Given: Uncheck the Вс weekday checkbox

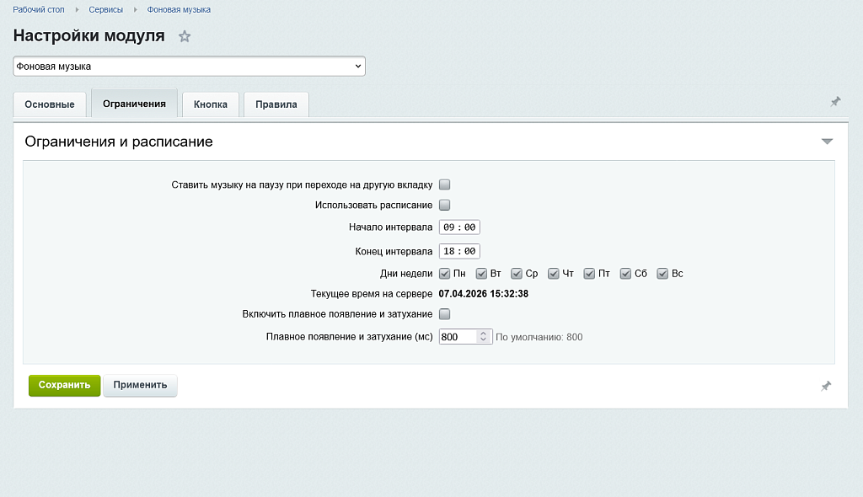Looking at the screenshot, I should coord(662,274).
